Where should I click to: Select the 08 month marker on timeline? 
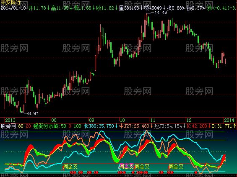pyautogui.click(x=54, y=120)
